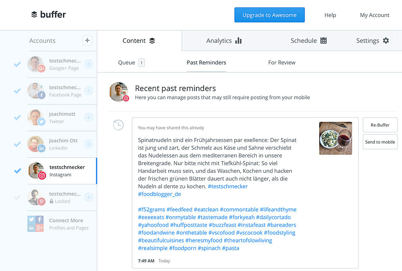Add a new account with plus button

(87, 40)
